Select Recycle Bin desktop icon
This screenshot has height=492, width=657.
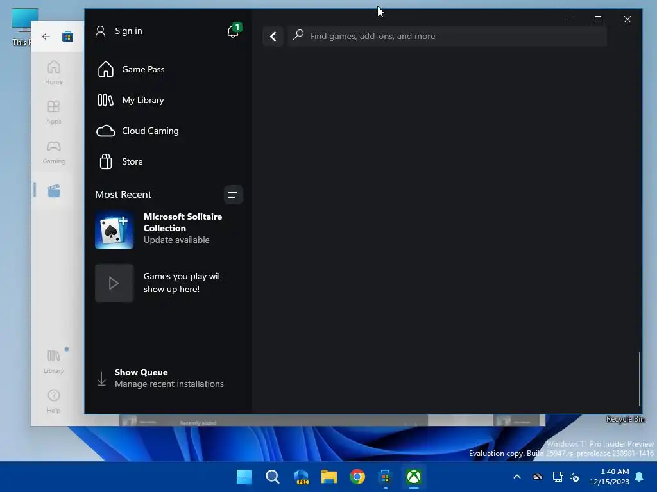pyautogui.click(x=625, y=419)
